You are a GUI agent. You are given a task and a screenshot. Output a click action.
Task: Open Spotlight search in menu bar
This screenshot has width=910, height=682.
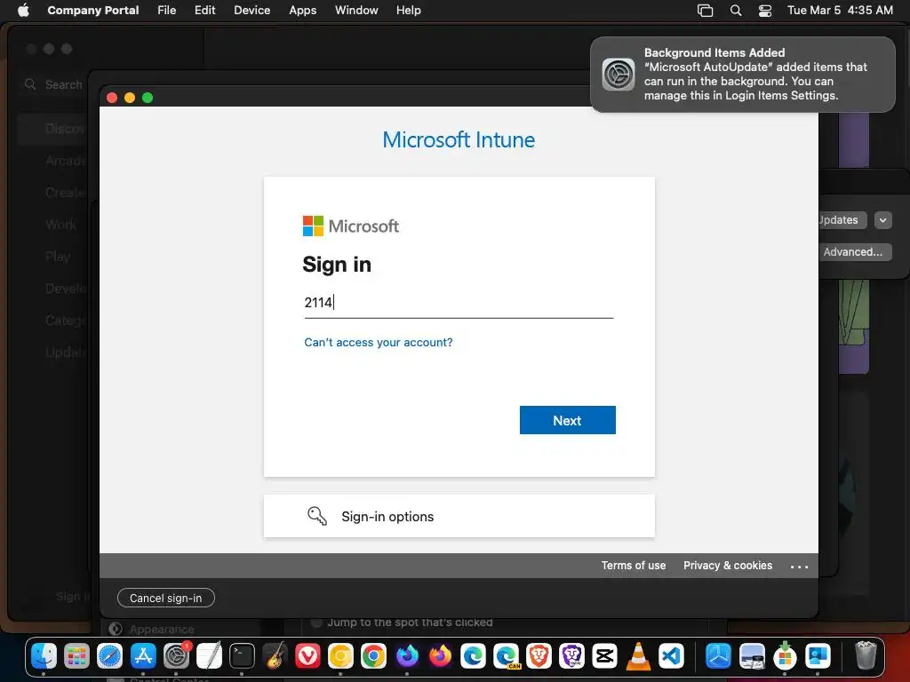click(735, 11)
